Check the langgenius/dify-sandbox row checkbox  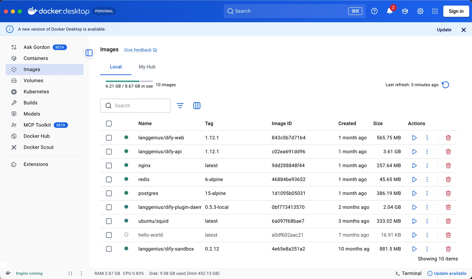[x=109, y=249]
